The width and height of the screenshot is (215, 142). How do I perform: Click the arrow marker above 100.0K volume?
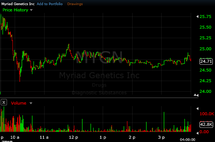pos(197,109)
